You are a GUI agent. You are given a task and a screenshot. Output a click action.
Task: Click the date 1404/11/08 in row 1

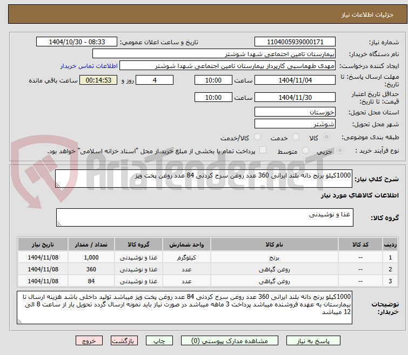(43, 257)
